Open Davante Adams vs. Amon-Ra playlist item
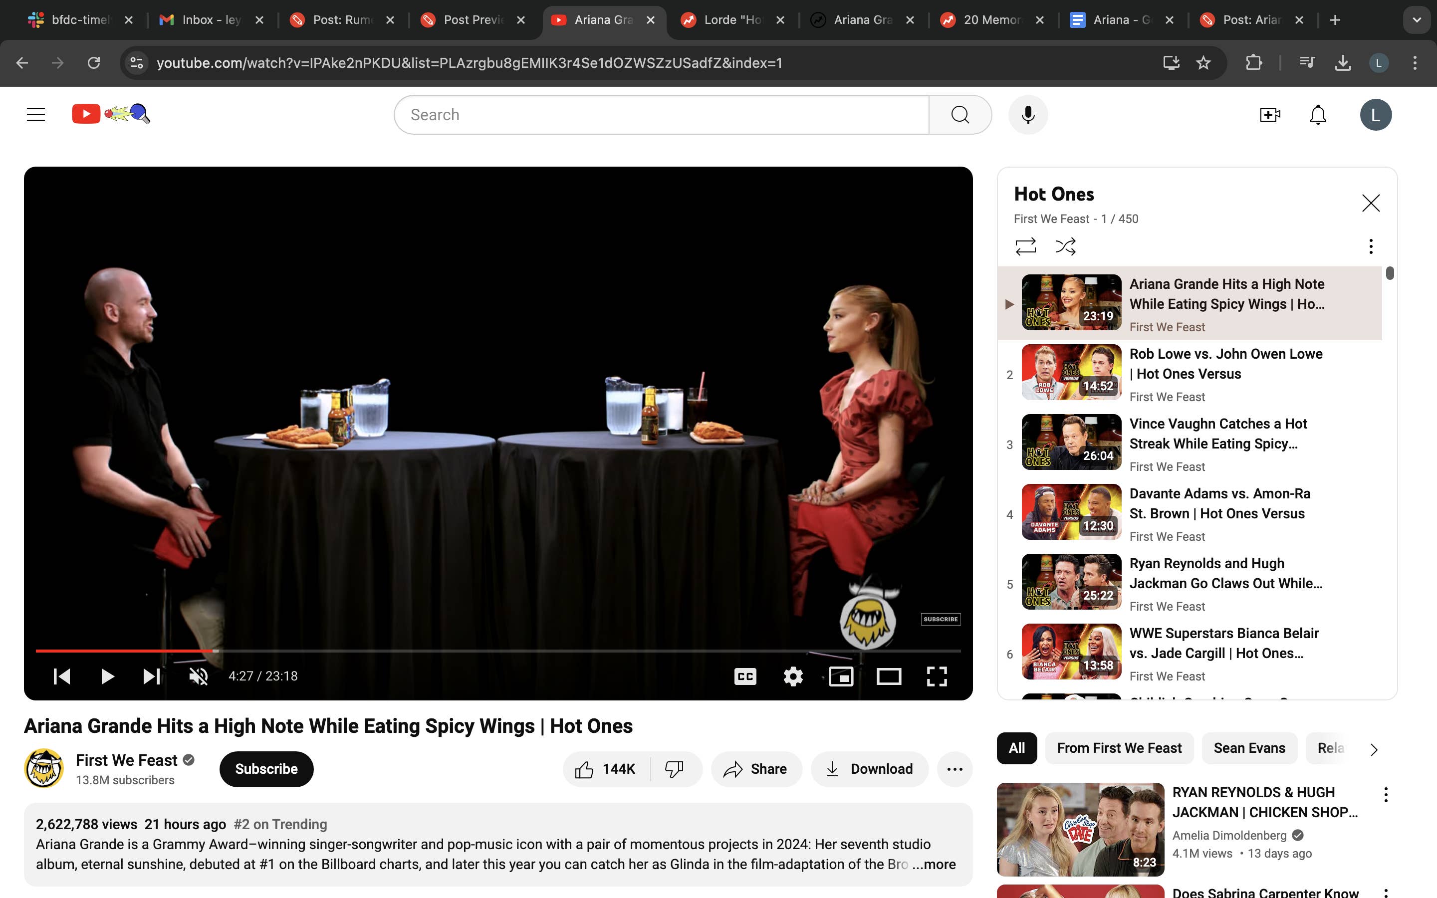 pyautogui.click(x=1190, y=513)
